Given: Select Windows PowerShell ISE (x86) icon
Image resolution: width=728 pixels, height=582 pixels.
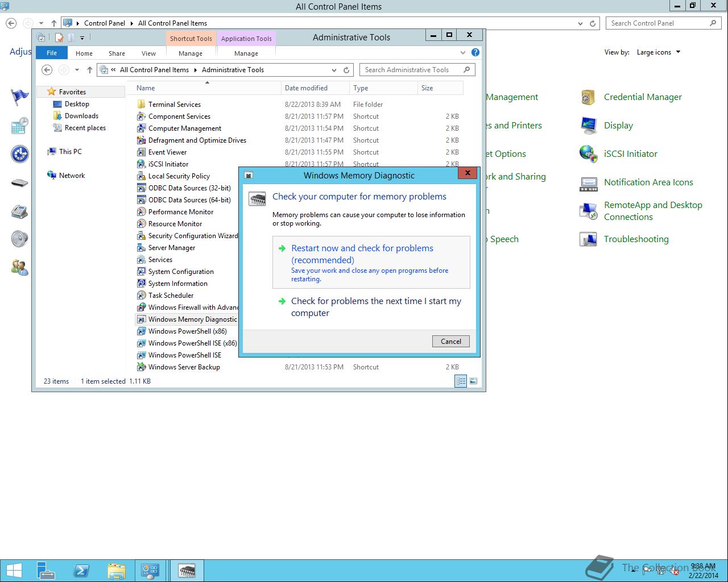Looking at the screenshot, I should [141, 343].
